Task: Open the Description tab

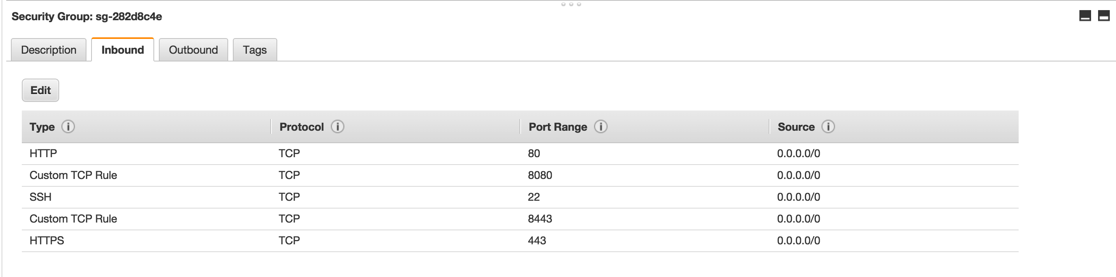Action: [x=49, y=50]
